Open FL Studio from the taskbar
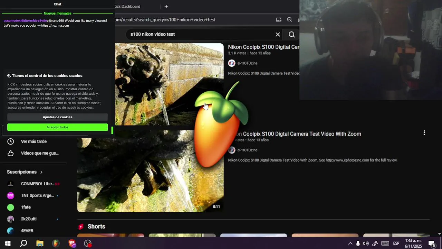The width and height of the screenshot is (442, 249). point(56,243)
